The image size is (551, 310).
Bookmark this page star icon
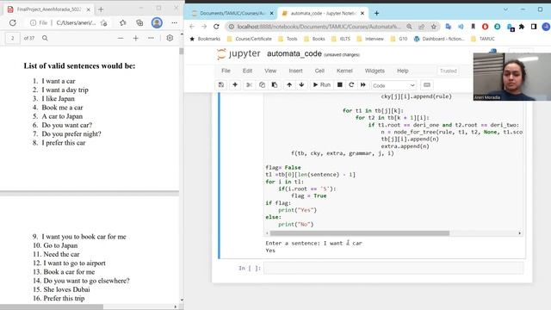(x=434, y=27)
